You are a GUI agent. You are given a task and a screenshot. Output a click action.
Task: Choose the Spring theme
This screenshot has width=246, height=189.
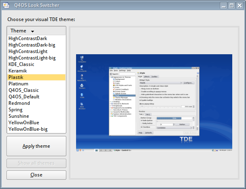[x=36, y=110]
